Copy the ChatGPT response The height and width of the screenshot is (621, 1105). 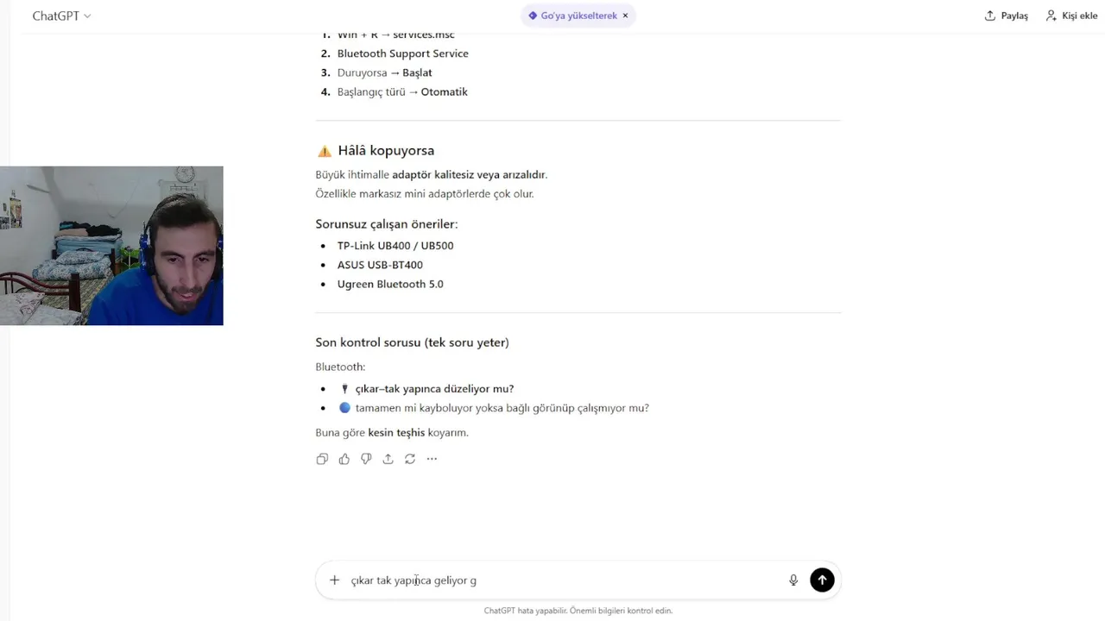322,459
